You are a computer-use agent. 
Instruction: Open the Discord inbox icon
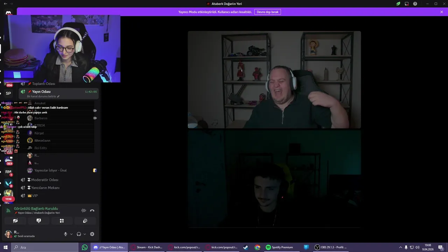point(407,4)
